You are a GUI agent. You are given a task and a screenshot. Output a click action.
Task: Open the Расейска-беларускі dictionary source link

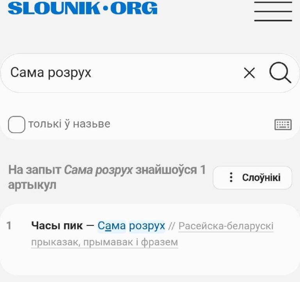tap(226, 226)
